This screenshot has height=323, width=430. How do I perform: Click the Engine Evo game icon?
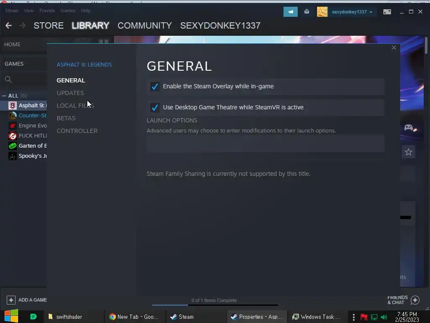[x=13, y=126]
